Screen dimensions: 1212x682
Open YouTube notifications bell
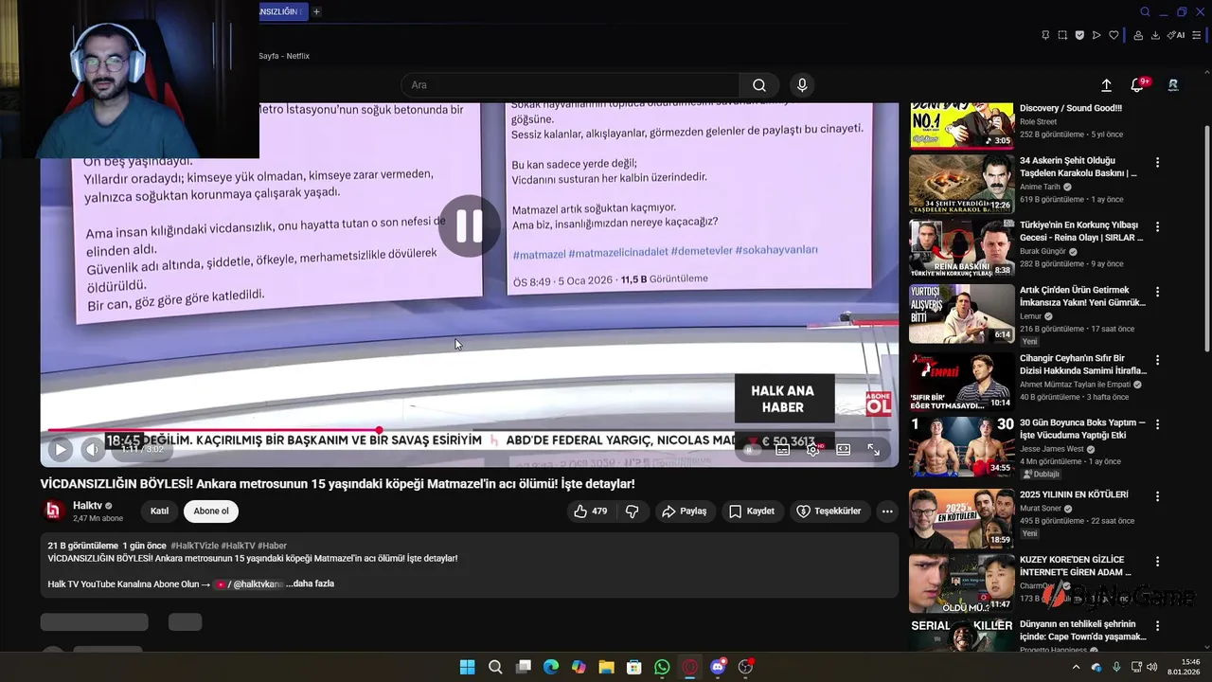1138,85
